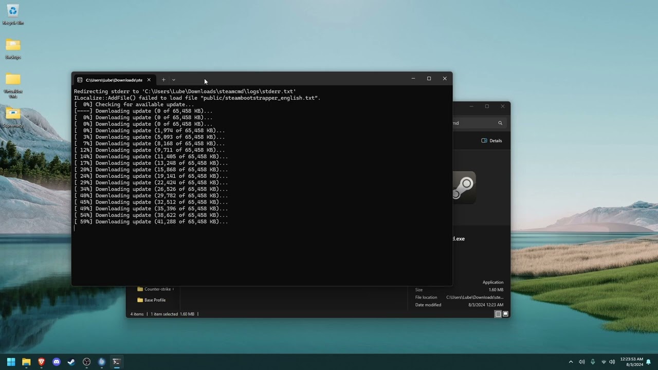Screen dimensions: 658x370
Task: Click the '[ 24%] Downloading update' line
Action: click(x=151, y=176)
